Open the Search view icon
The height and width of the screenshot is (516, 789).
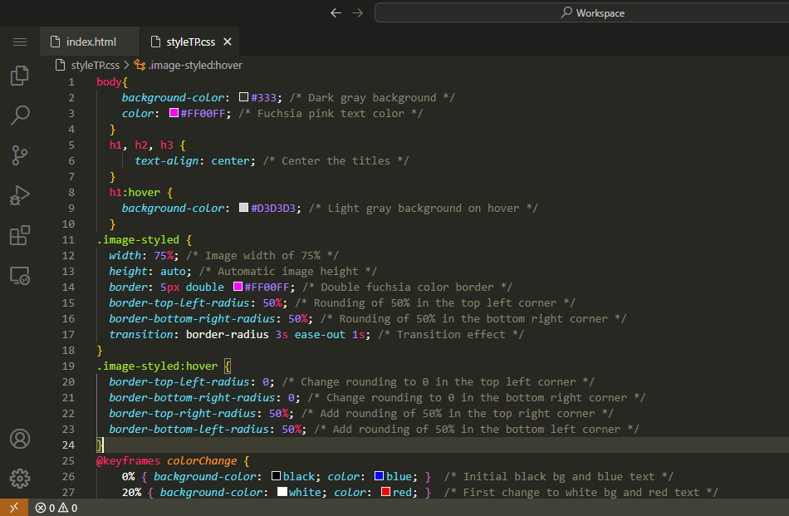pyautogui.click(x=20, y=115)
